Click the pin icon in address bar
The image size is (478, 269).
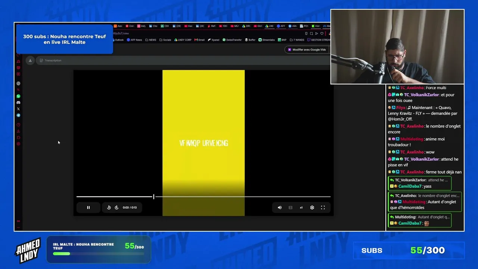[x=306, y=33]
